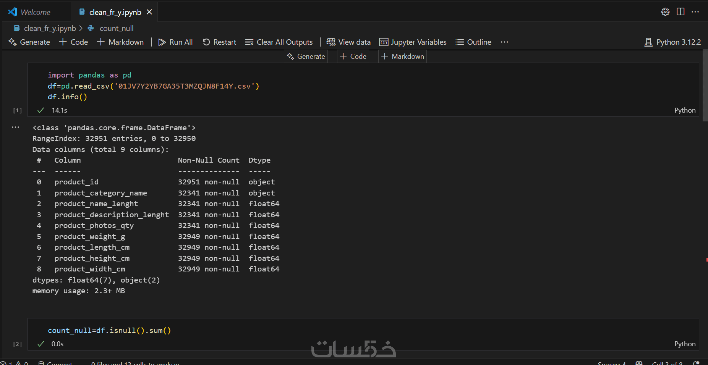Image resolution: width=708 pixels, height=365 pixels.
Task: Open the ellipsis menu beside the cell output
Action: coord(15,128)
